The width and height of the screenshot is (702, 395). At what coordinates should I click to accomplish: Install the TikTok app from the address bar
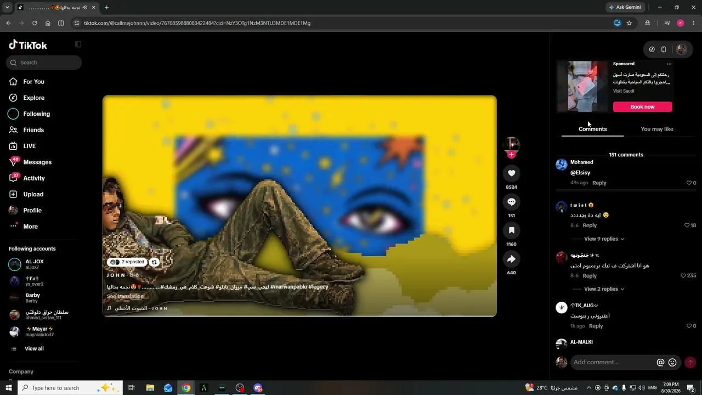click(x=617, y=23)
